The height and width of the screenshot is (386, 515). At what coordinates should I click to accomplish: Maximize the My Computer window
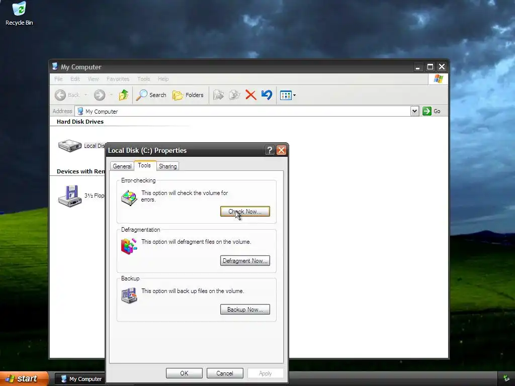pyautogui.click(x=430, y=67)
